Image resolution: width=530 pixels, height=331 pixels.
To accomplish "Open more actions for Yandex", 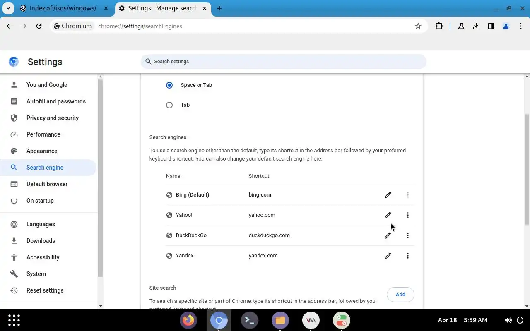I will click(x=407, y=256).
